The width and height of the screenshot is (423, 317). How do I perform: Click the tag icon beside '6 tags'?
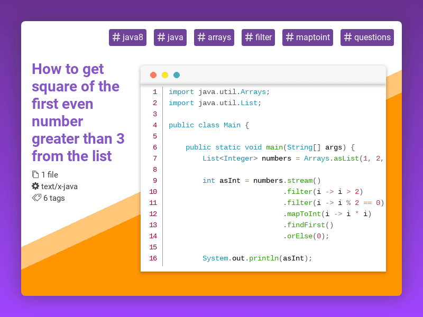pyautogui.click(x=36, y=198)
